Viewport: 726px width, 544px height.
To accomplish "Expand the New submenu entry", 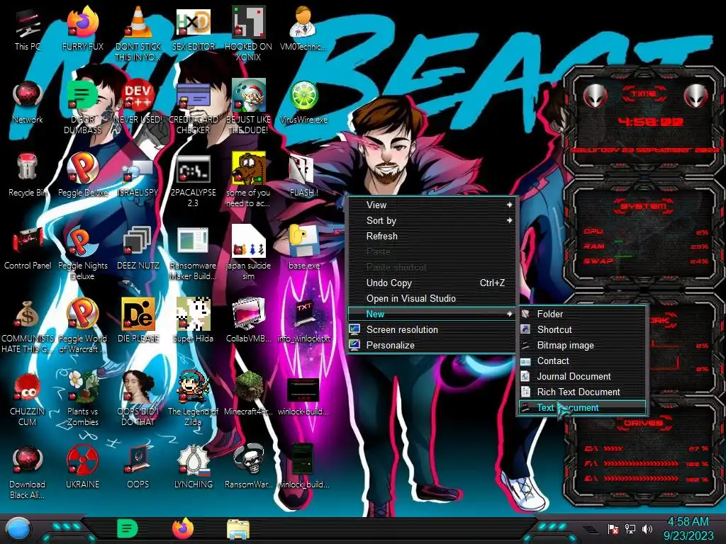I will coord(432,314).
